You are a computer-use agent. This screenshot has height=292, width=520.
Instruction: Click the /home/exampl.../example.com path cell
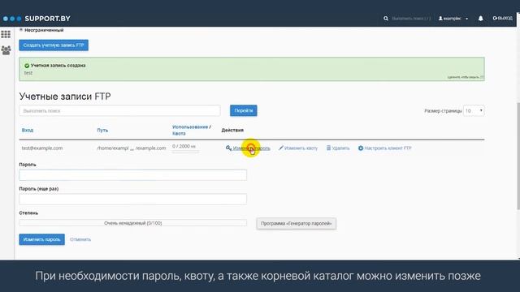[x=132, y=148]
